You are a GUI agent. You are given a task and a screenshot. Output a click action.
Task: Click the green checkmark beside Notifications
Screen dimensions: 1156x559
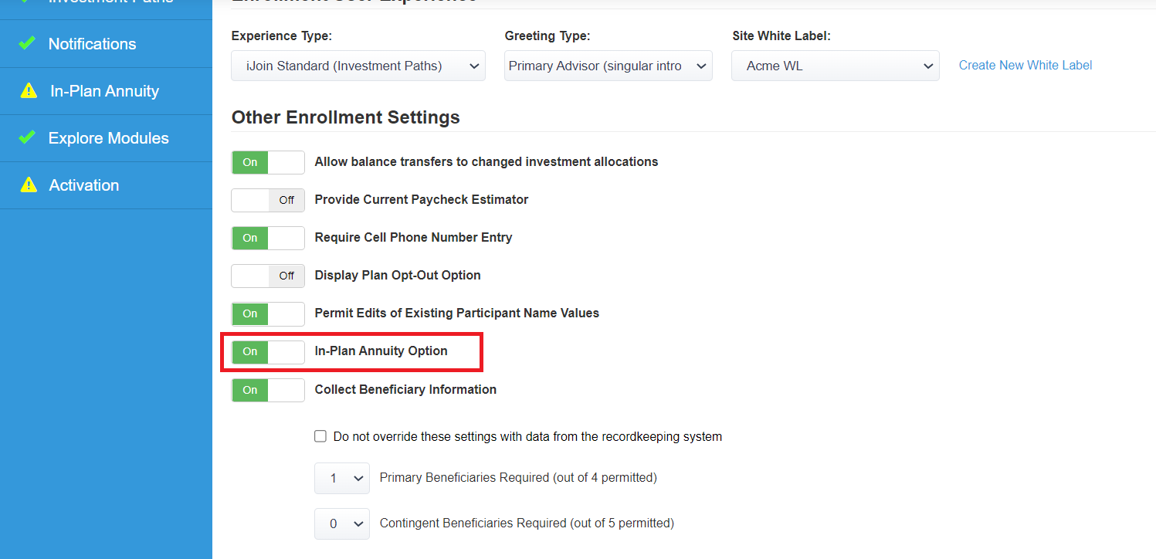27,44
